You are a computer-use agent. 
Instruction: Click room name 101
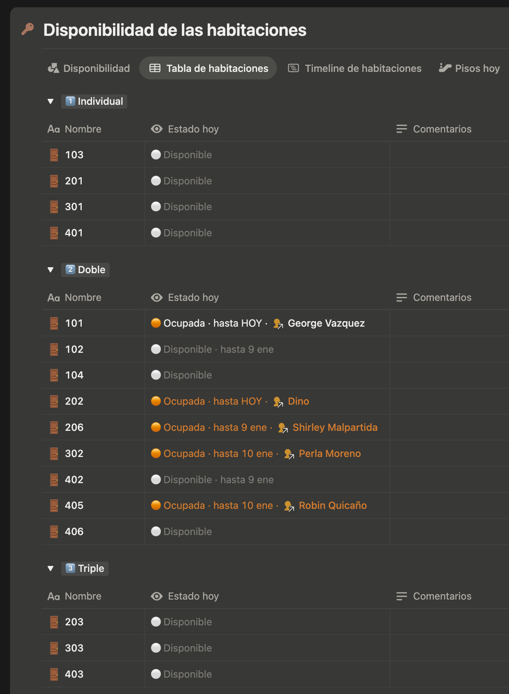point(74,323)
